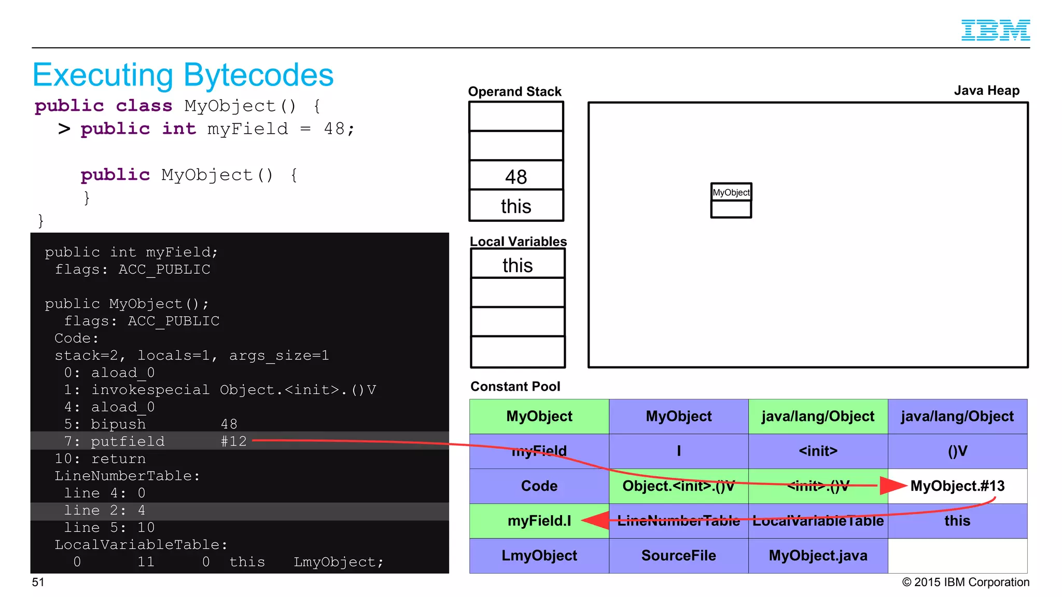Click the 'LineNumberTable:' heading in bytecode
This screenshot has height=597, width=1062.
click(x=127, y=476)
